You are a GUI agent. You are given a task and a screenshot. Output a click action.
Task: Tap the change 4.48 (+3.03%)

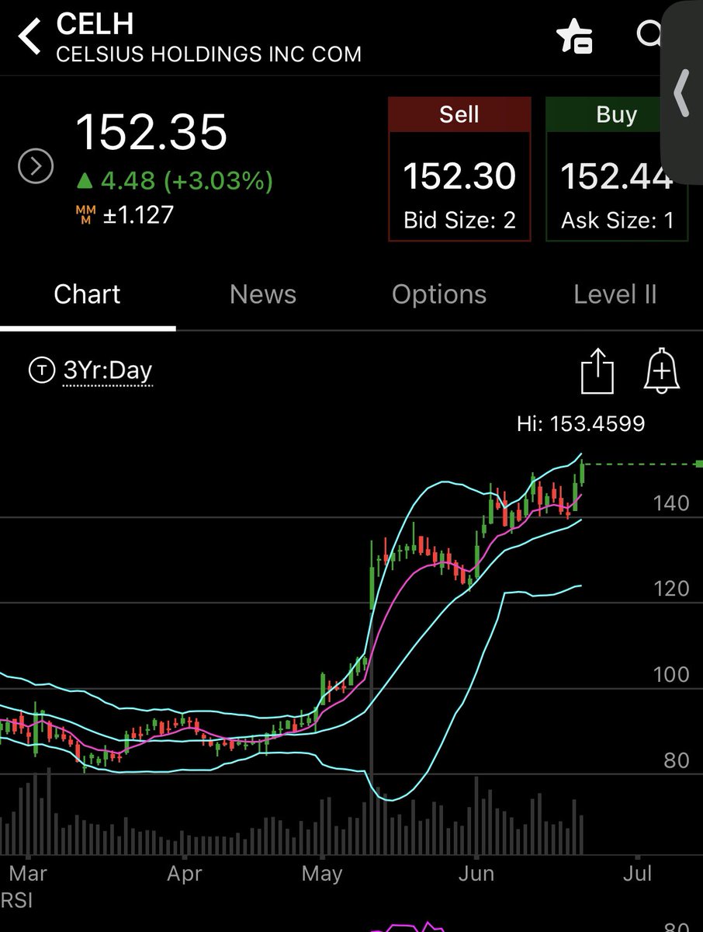tap(175, 181)
